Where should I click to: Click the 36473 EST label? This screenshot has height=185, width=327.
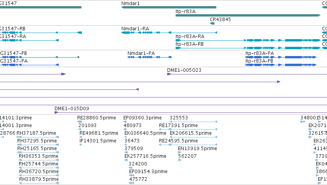point(132,141)
